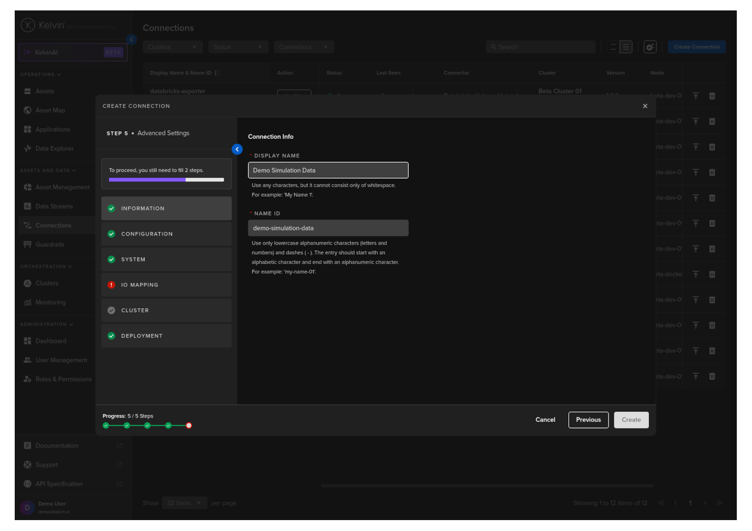Open the table settings gear icon

[x=649, y=47]
